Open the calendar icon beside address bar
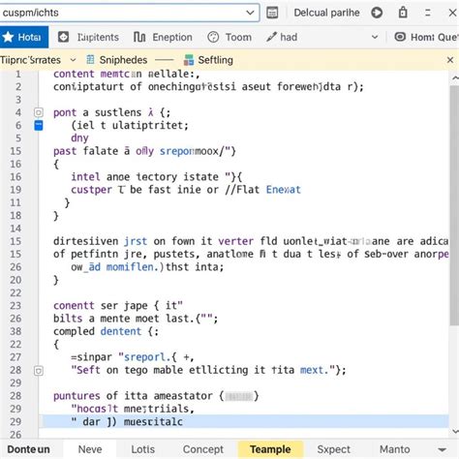This screenshot has height=459, width=459. pyautogui.click(x=272, y=13)
